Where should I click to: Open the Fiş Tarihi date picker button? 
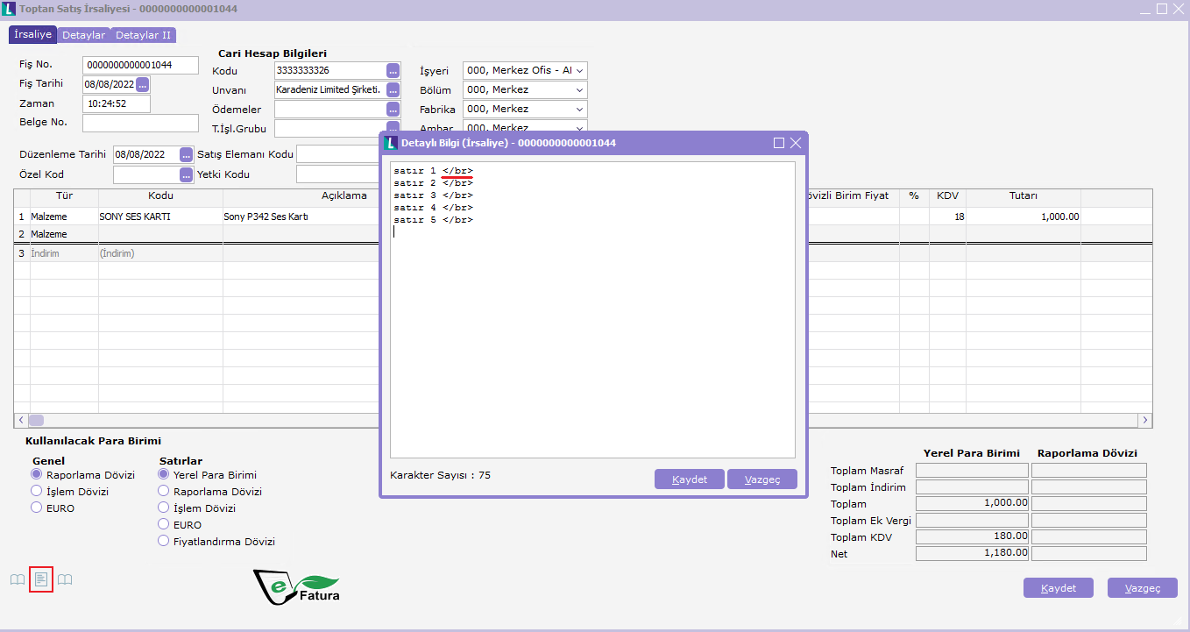pyautogui.click(x=142, y=84)
